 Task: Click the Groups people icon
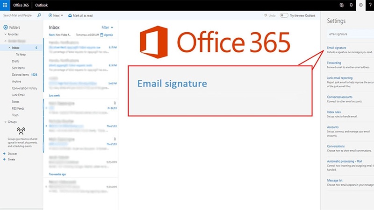tap(21, 131)
